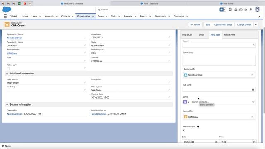Open the Notes utility bar item
Viewport: 265px width, 149px height.
[6, 146]
